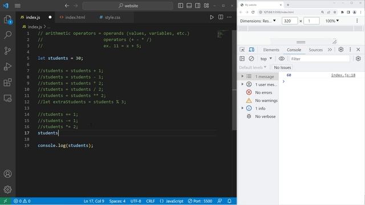Viewport: 365px width, 205px height.
Task: Open the Customize Layout icon
Action: point(206,6)
